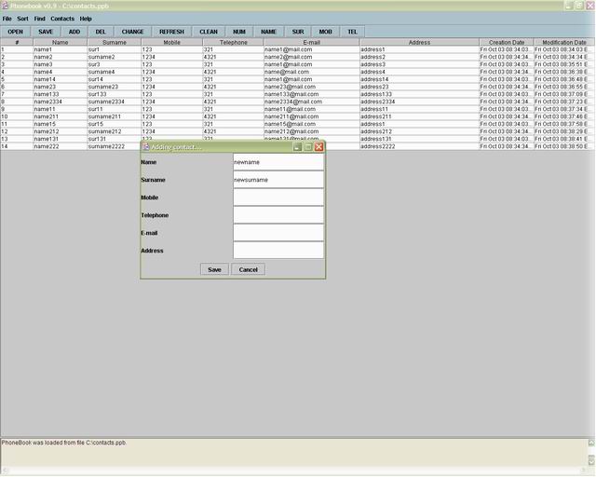Click the Name column header
This screenshot has width=596, height=477.
click(x=60, y=42)
